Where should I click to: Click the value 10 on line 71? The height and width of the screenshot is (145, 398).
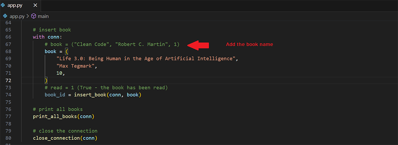59,73
